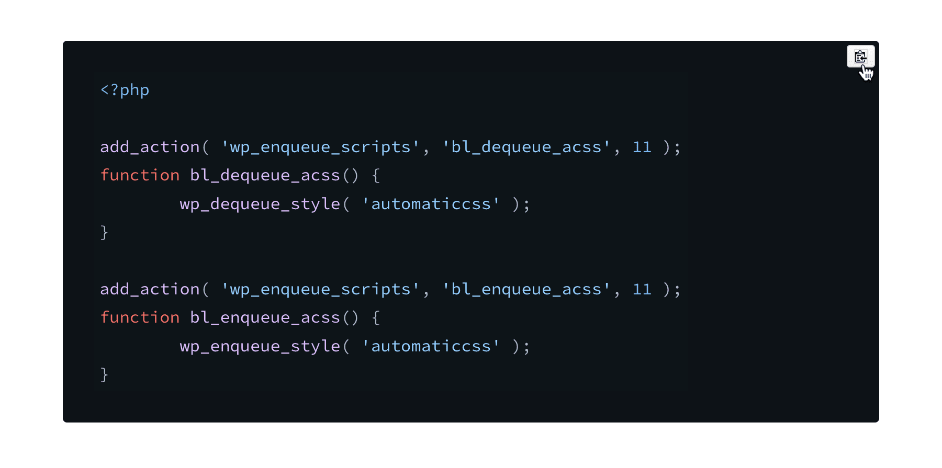Select the 'bl_enqueue_acss' string argument
Viewport: 942px width, 468px height.
click(x=526, y=289)
